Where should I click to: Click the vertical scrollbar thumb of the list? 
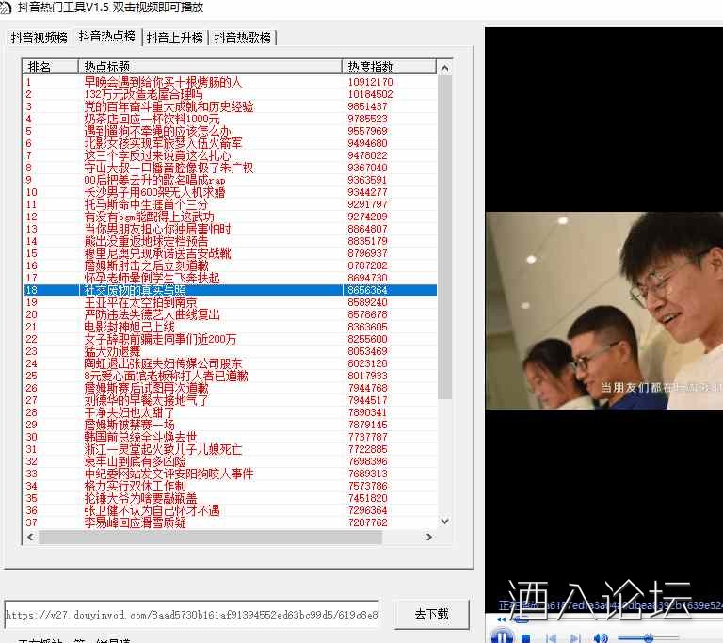tap(444, 236)
